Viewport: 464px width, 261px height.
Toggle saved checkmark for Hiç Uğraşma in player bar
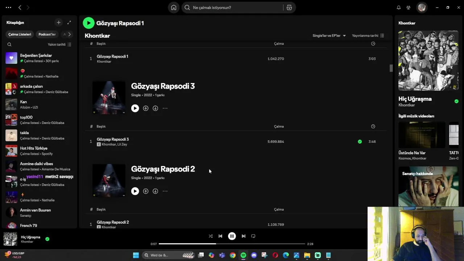tap(47, 239)
